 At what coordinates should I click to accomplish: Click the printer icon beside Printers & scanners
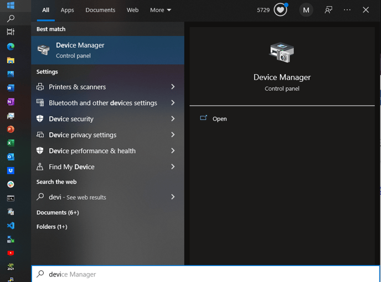(40, 87)
